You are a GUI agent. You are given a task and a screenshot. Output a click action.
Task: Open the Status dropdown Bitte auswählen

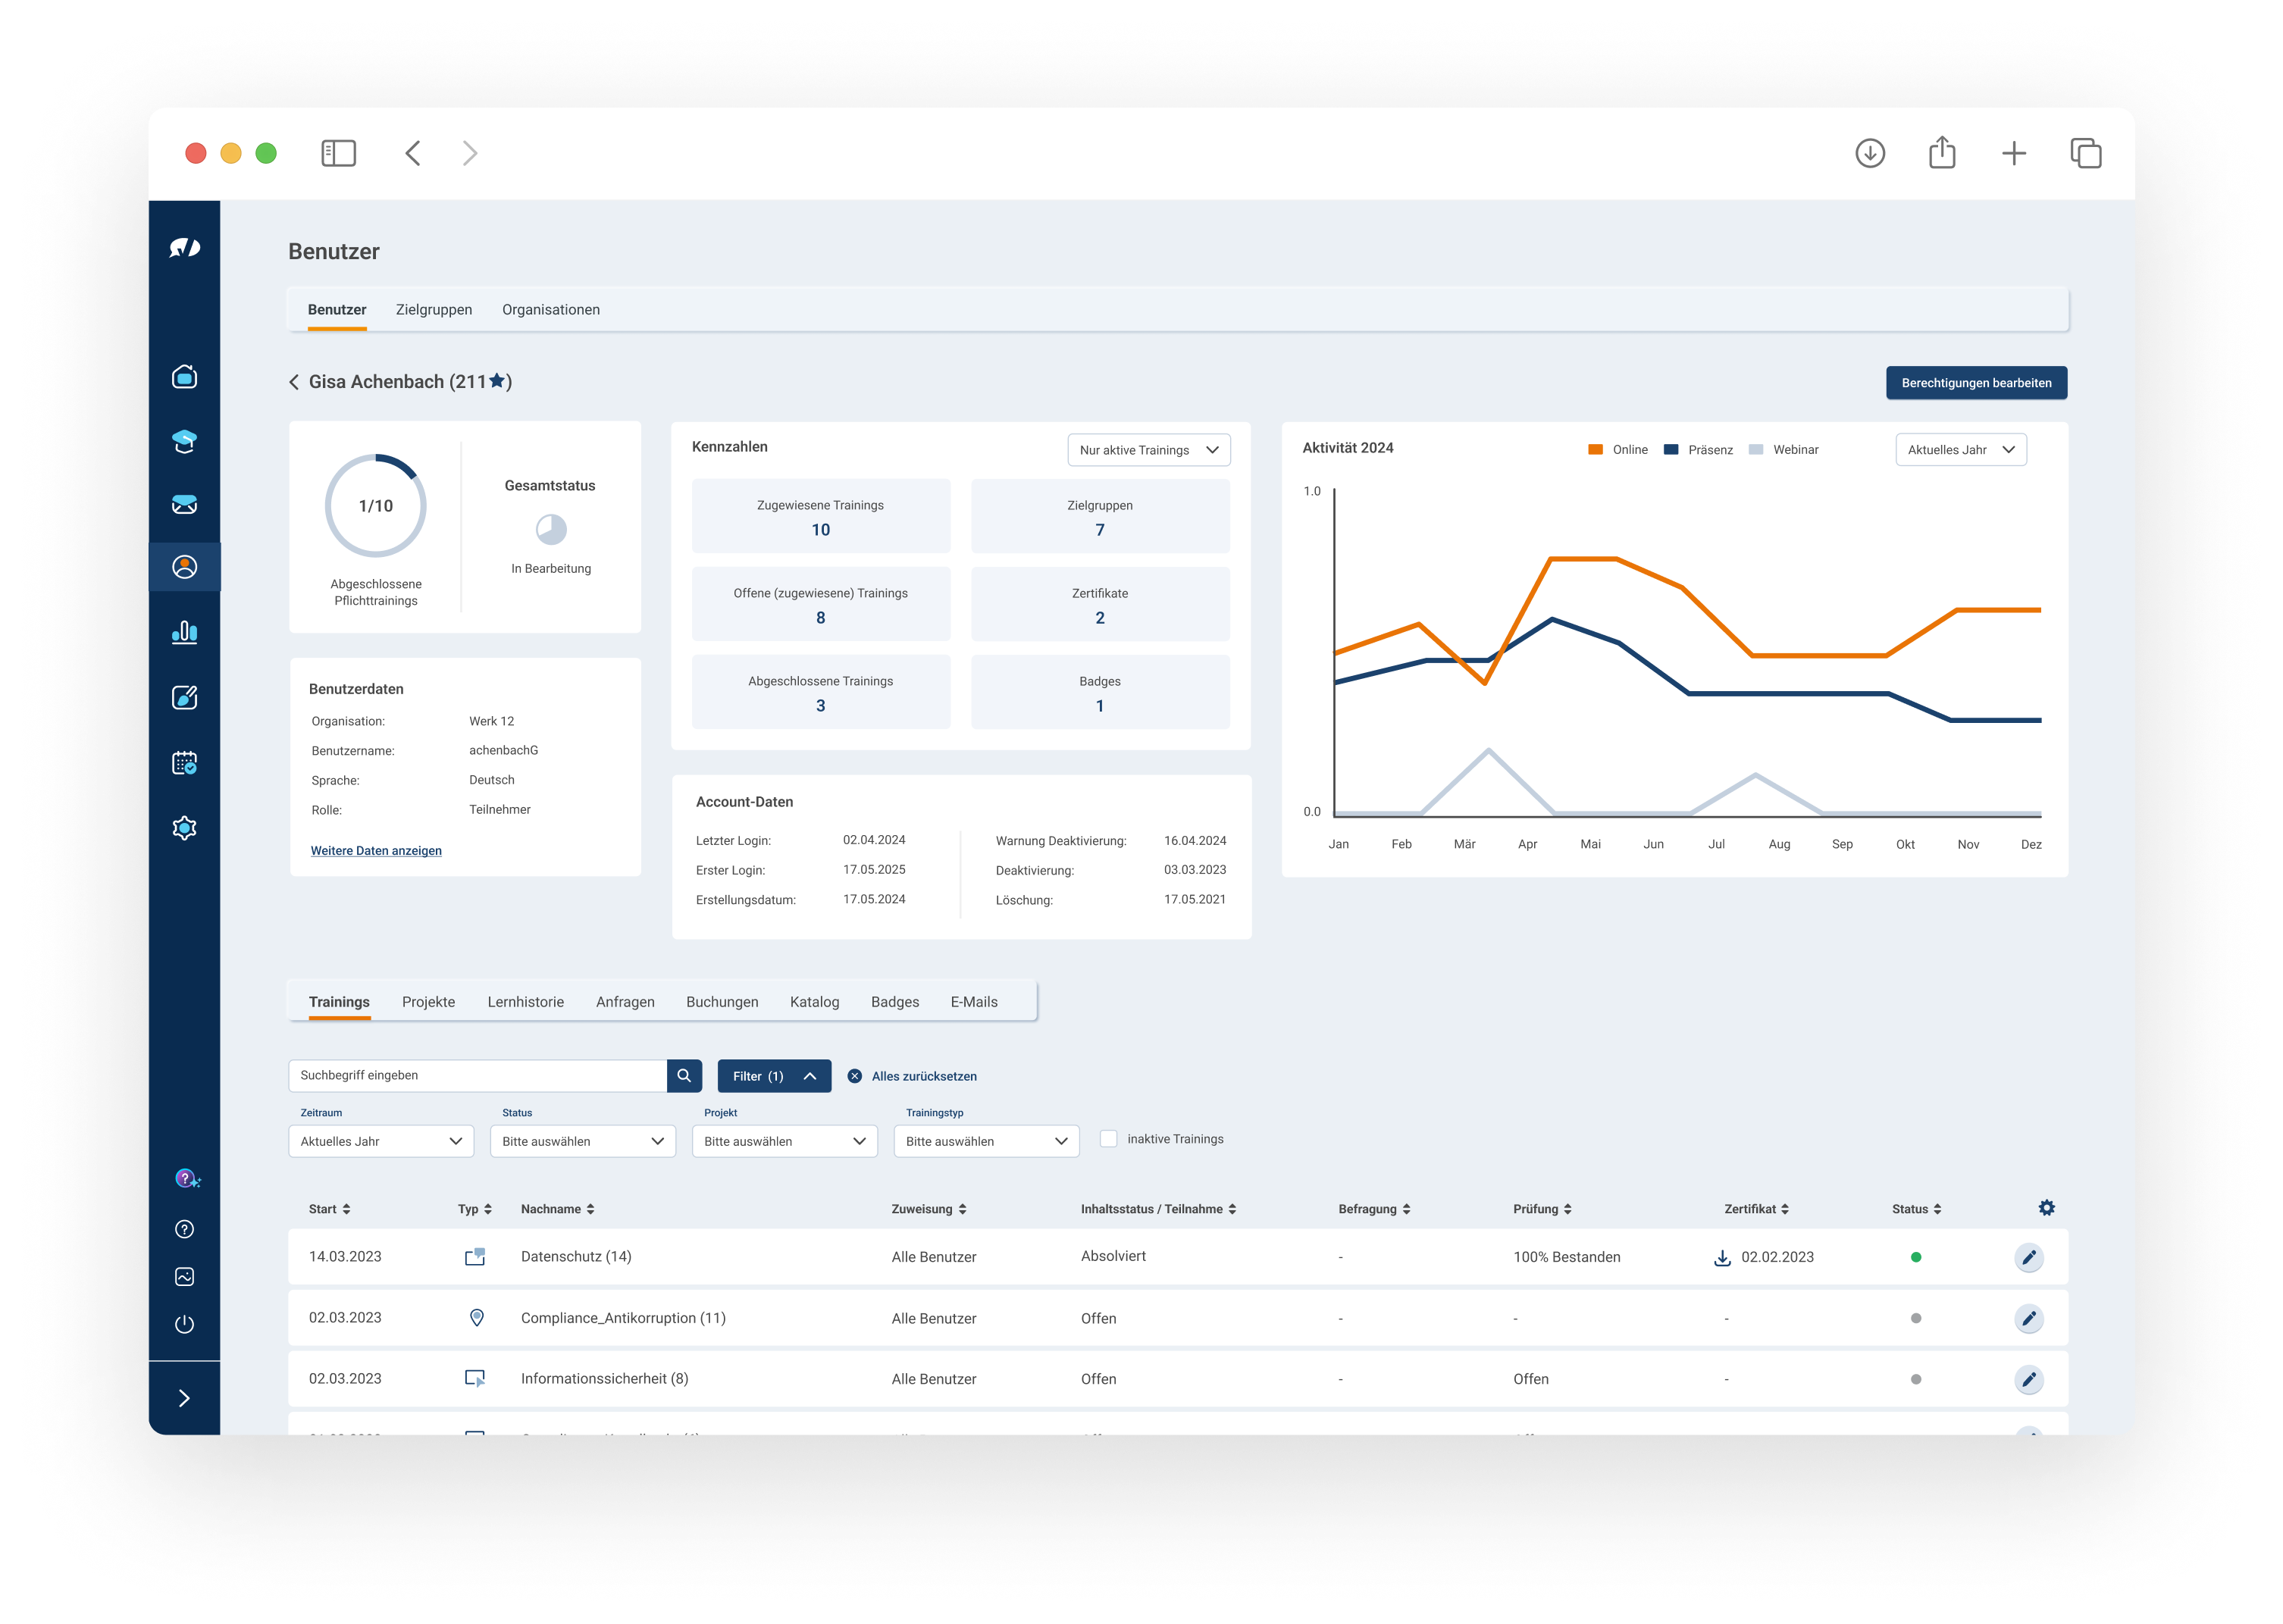(x=582, y=1141)
